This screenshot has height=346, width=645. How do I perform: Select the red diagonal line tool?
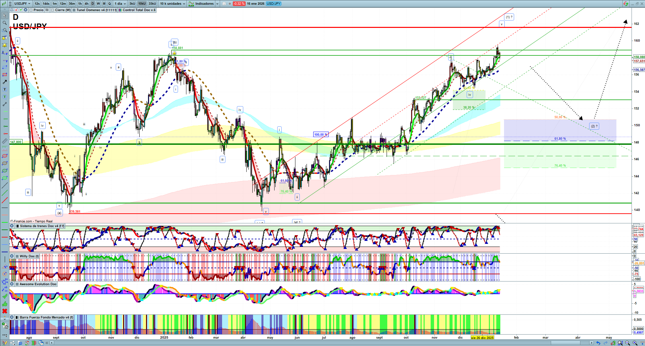point(4,200)
